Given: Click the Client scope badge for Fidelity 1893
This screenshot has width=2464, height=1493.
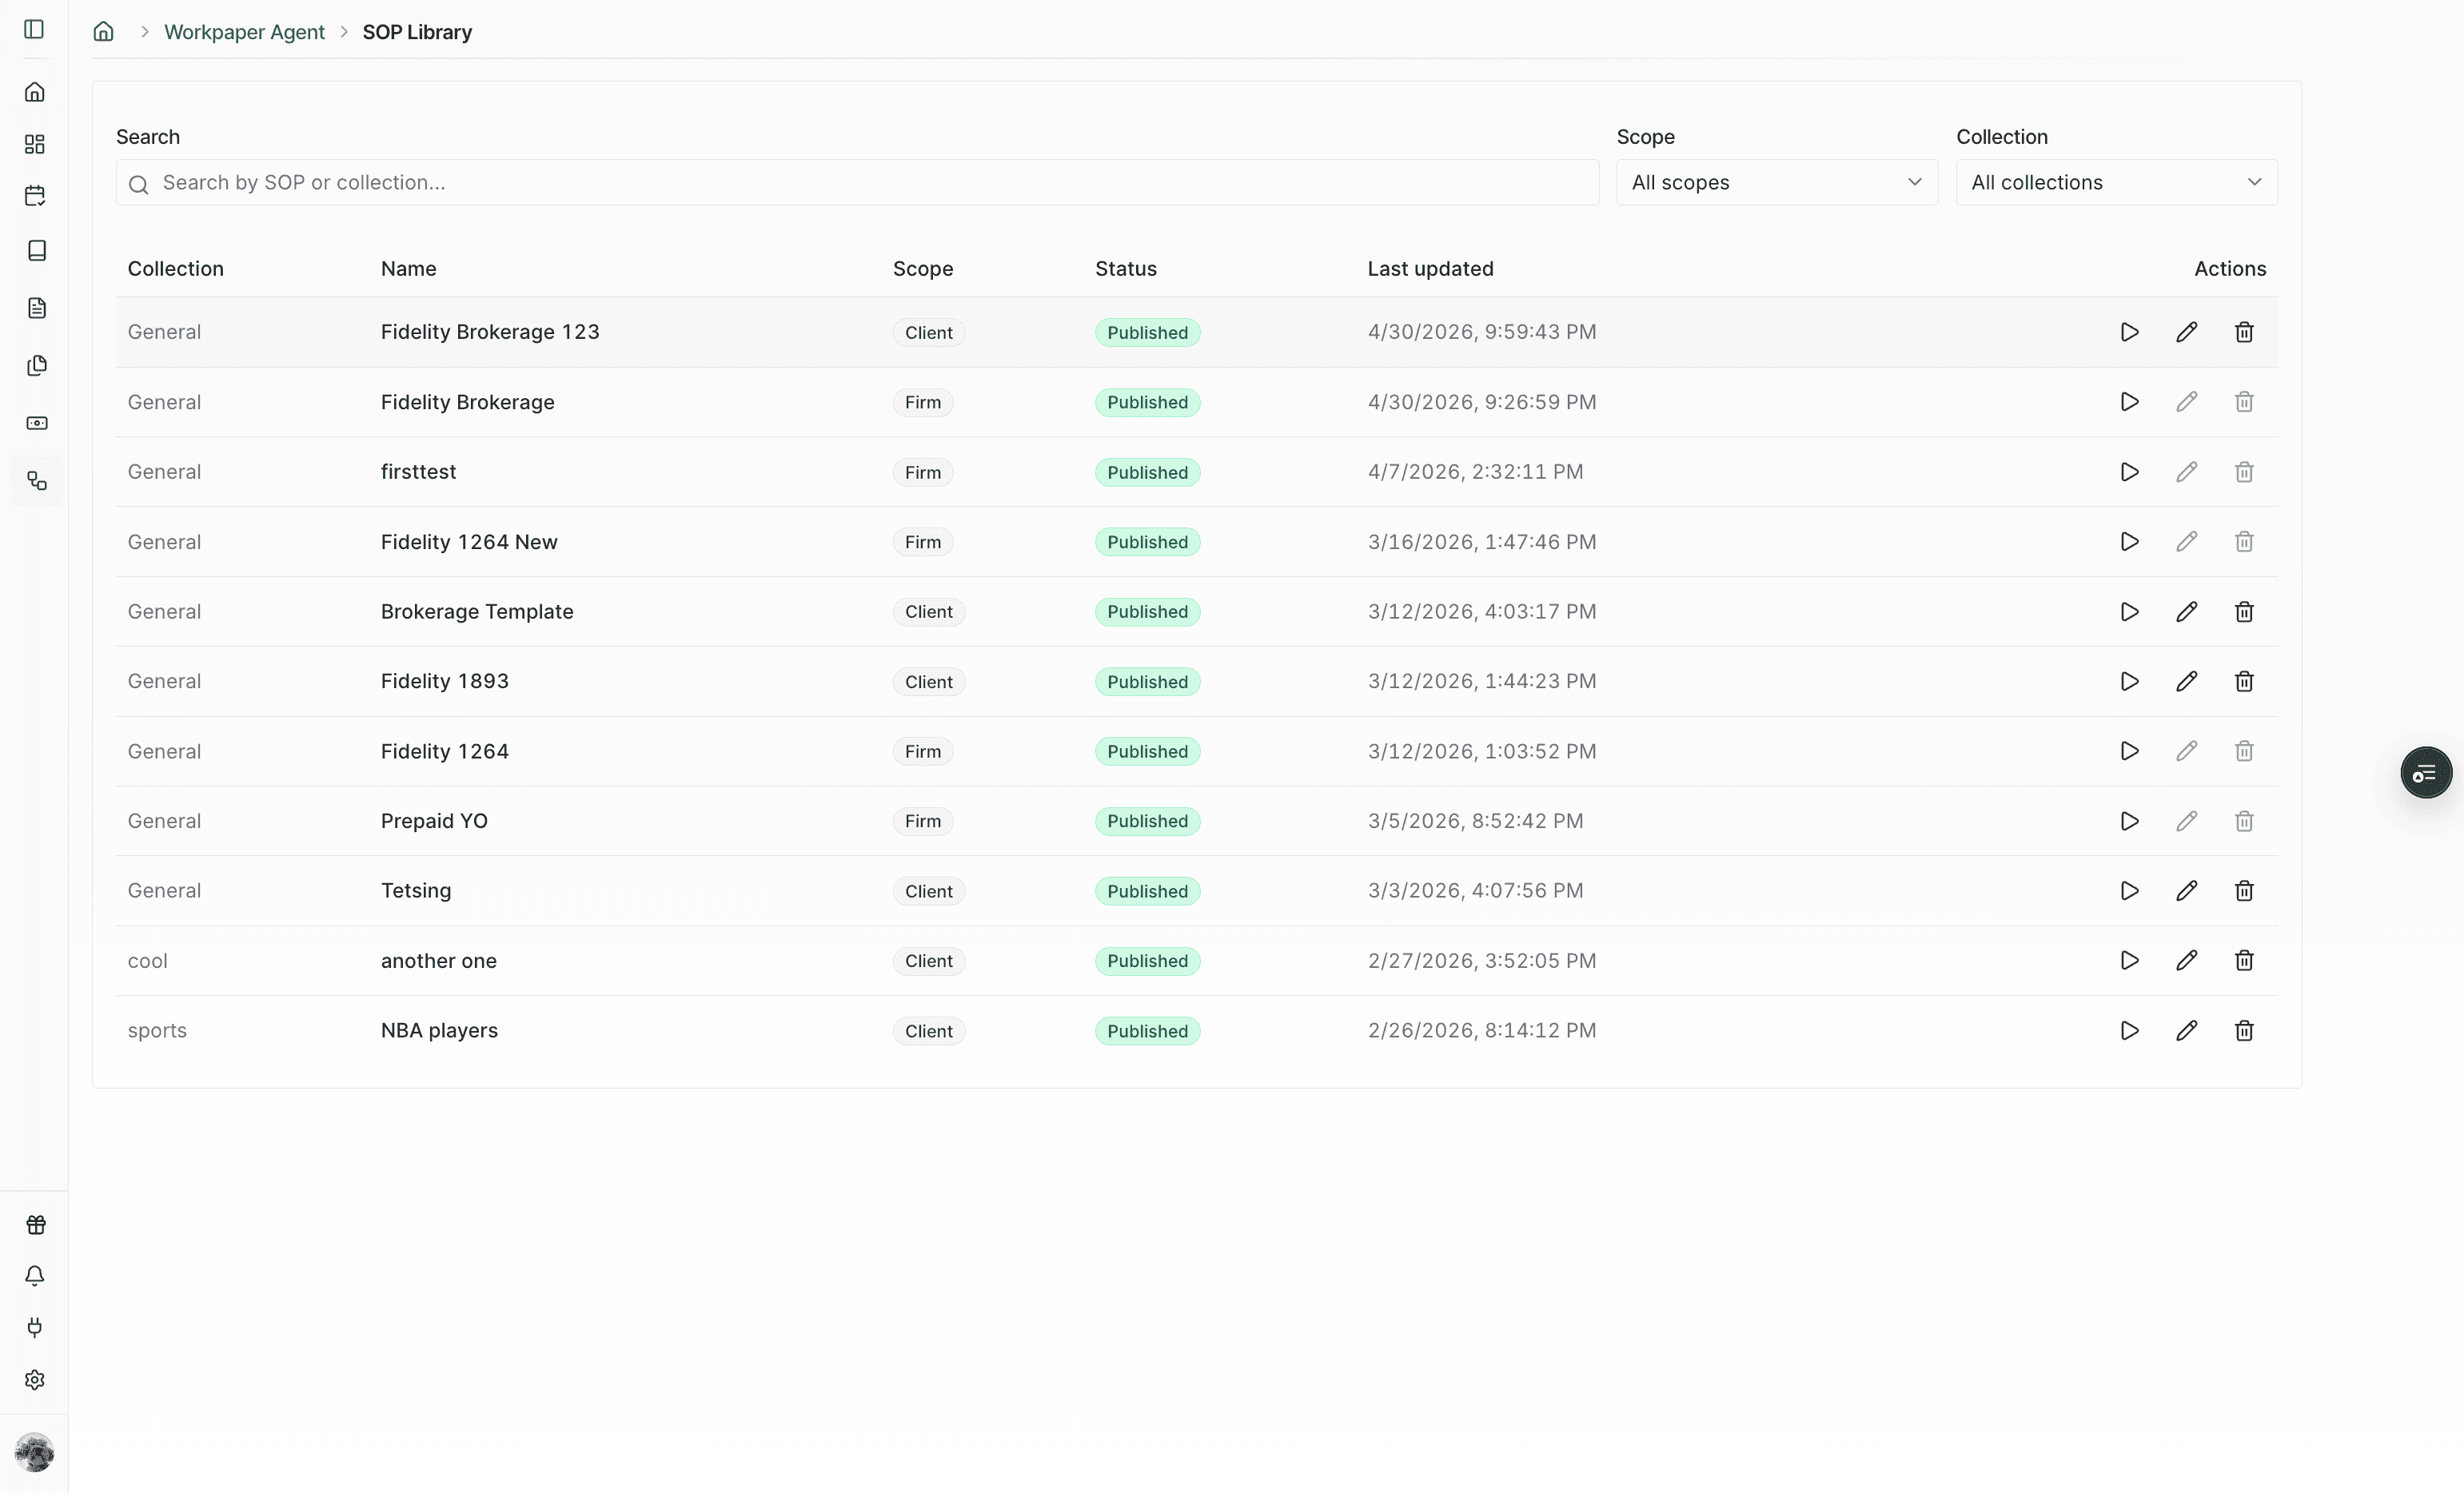Looking at the screenshot, I should coord(928,682).
